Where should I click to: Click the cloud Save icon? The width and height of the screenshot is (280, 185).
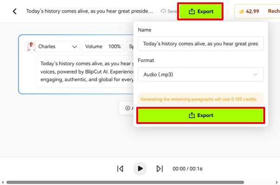click(163, 11)
